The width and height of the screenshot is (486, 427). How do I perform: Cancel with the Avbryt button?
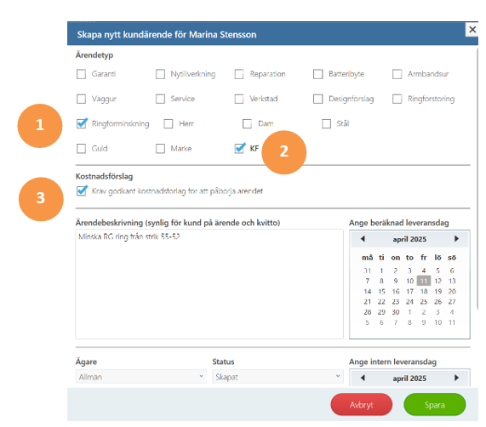[x=362, y=405]
